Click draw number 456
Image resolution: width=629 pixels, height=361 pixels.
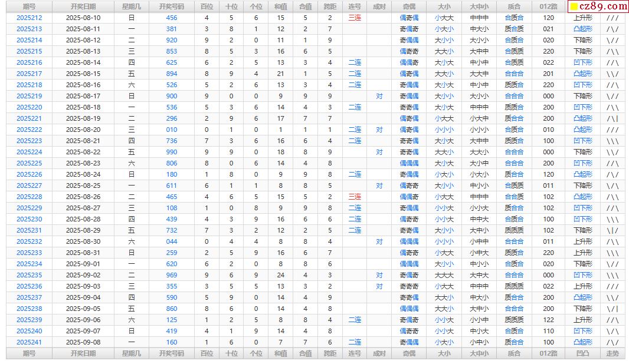172,18
